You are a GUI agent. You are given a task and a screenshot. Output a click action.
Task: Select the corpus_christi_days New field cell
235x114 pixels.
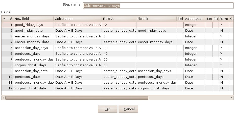pyautogui.click(x=33, y=65)
